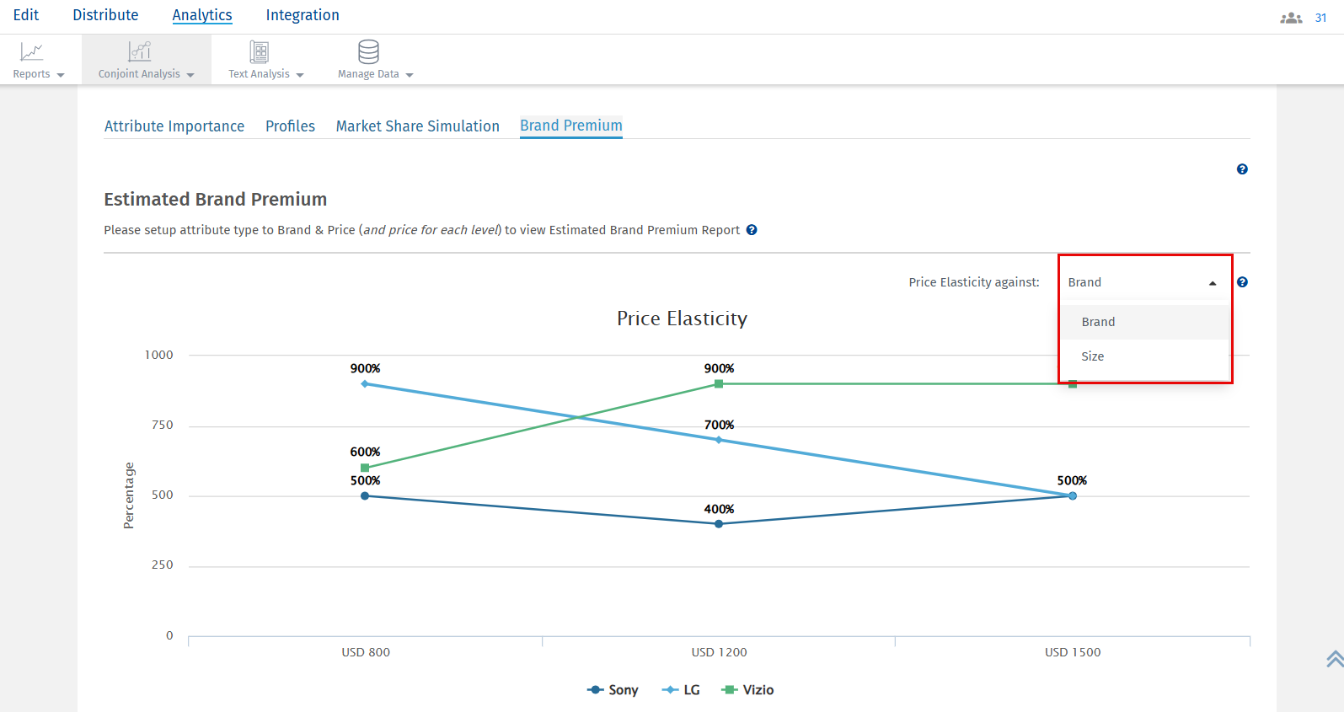Viewport: 1344px width, 712px height.
Task: Click the Conjoint Analysis icon
Action: tap(140, 52)
